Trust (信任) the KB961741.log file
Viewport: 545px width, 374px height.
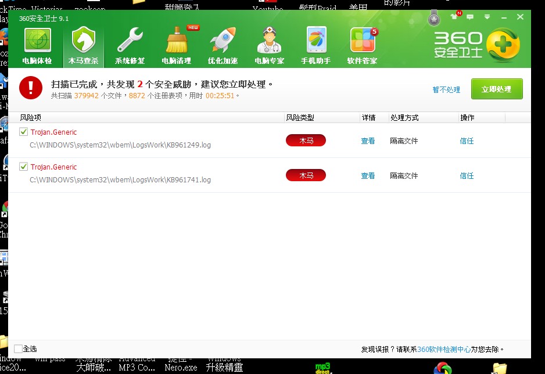[467, 175]
